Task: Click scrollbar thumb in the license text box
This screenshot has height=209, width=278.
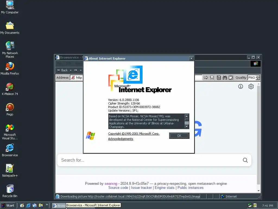Action: 187,123
